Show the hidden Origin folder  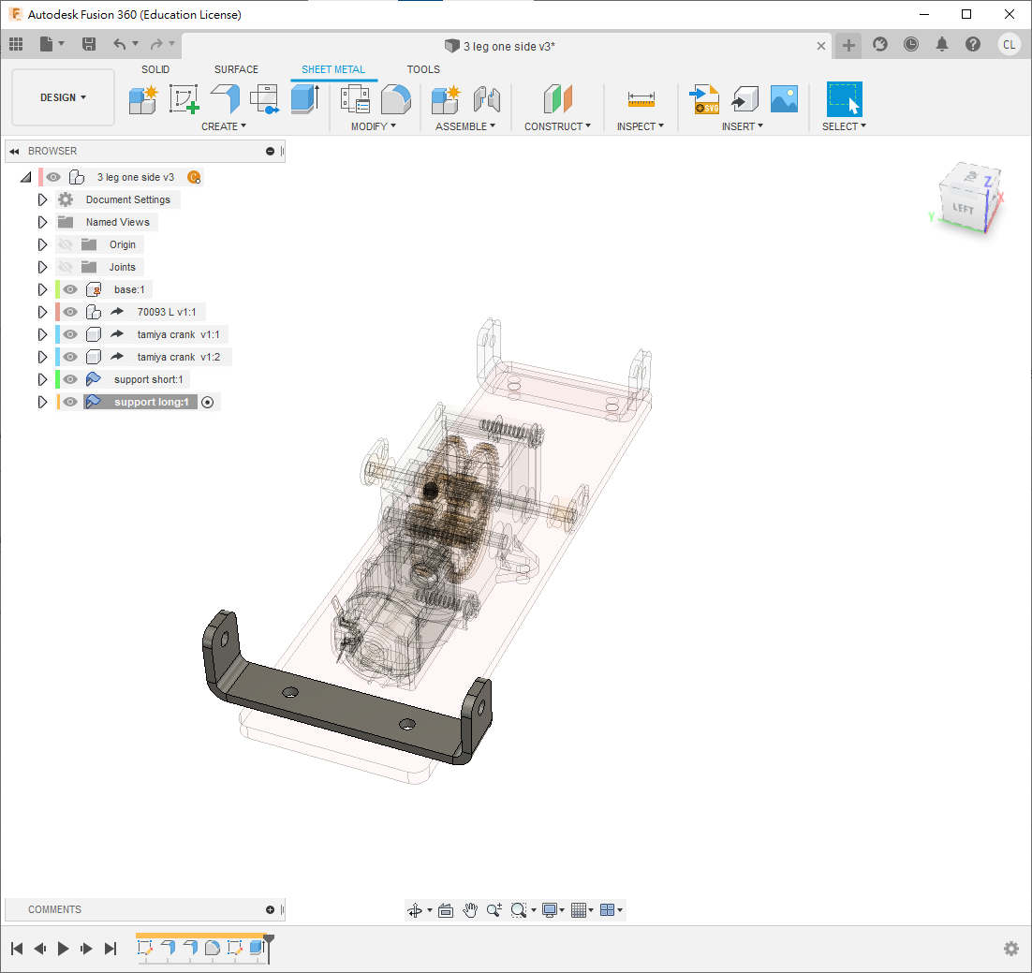pyautogui.click(x=66, y=244)
